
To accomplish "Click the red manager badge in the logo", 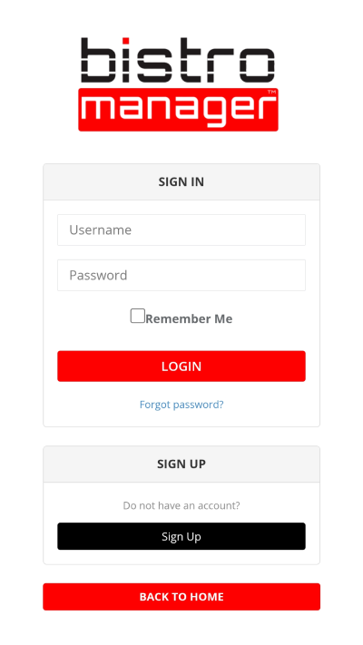I will 178,110.
